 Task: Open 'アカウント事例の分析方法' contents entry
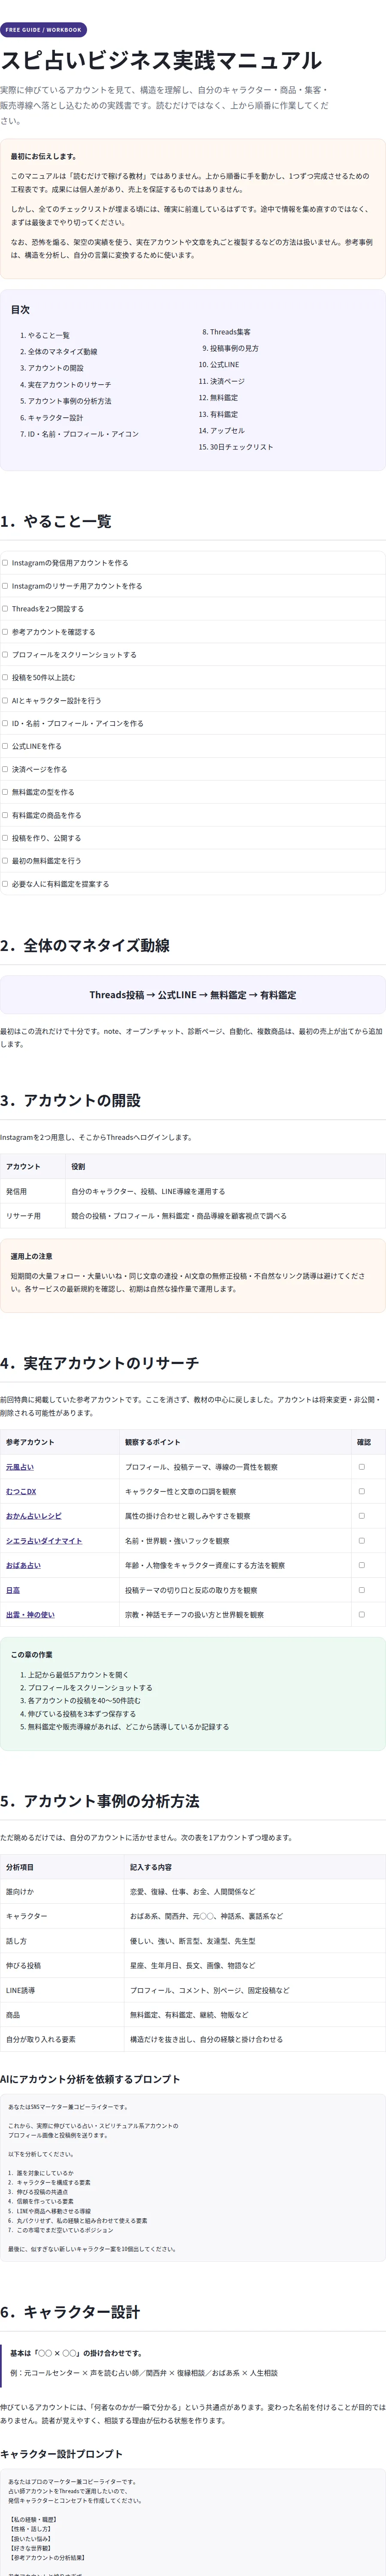pos(70,401)
